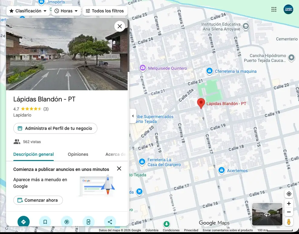The image size is (299, 234).
Task: Click the directions icon button
Action: tap(24, 222)
